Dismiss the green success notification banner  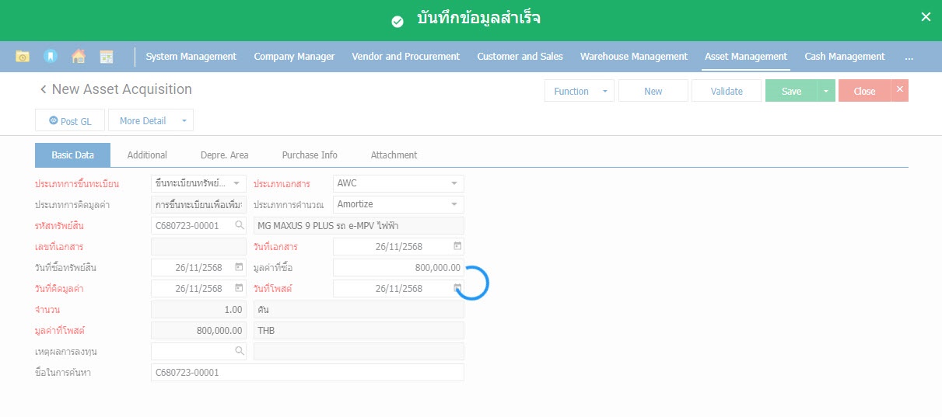coord(925,17)
